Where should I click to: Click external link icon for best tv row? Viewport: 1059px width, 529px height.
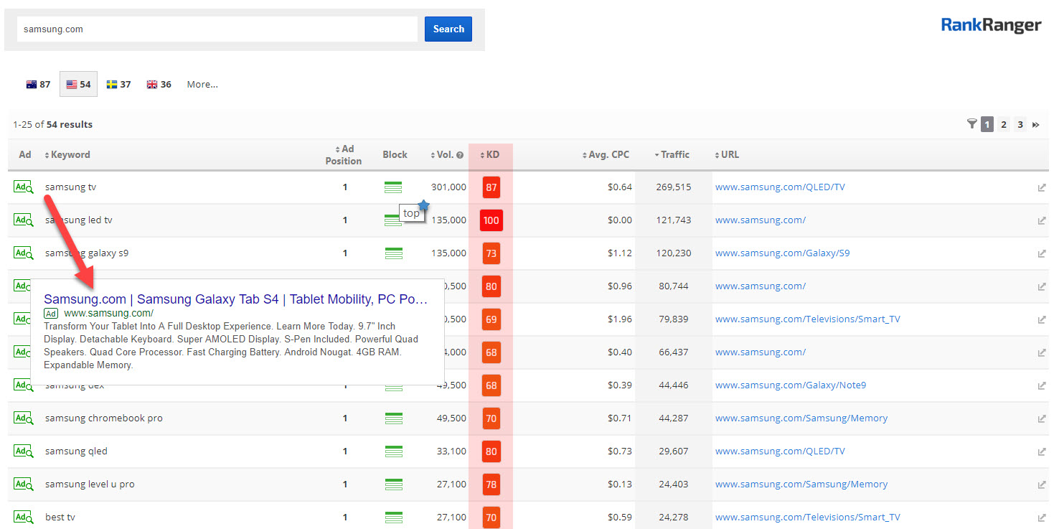[x=1041, y=518]
